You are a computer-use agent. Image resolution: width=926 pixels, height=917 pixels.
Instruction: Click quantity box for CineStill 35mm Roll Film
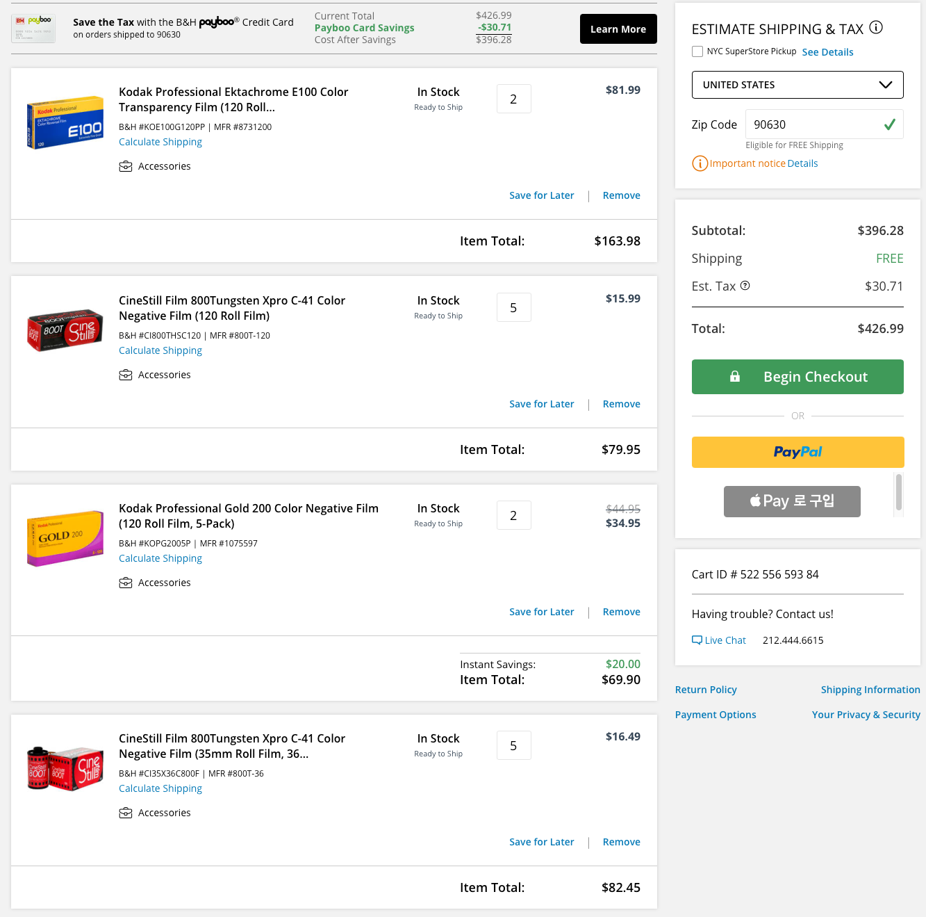coord(514,745)
